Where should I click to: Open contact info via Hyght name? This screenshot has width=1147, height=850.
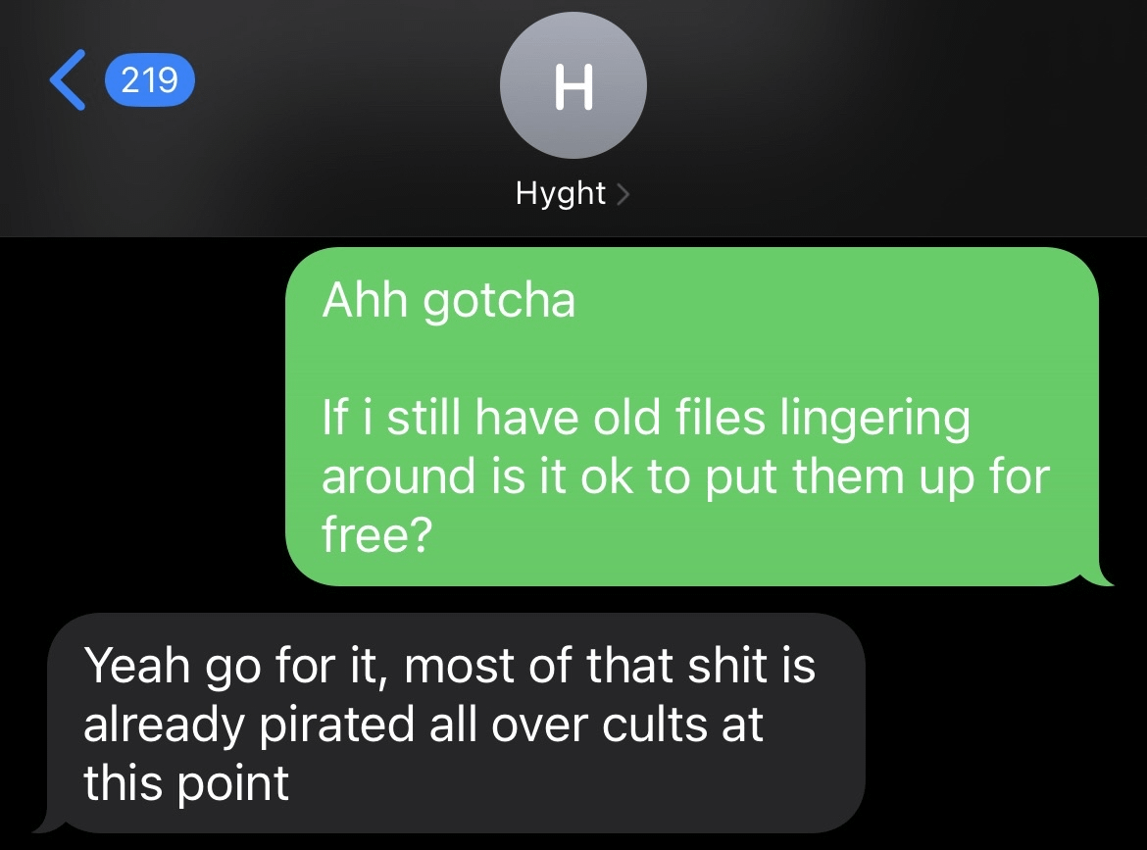click(x=561, y=194)
